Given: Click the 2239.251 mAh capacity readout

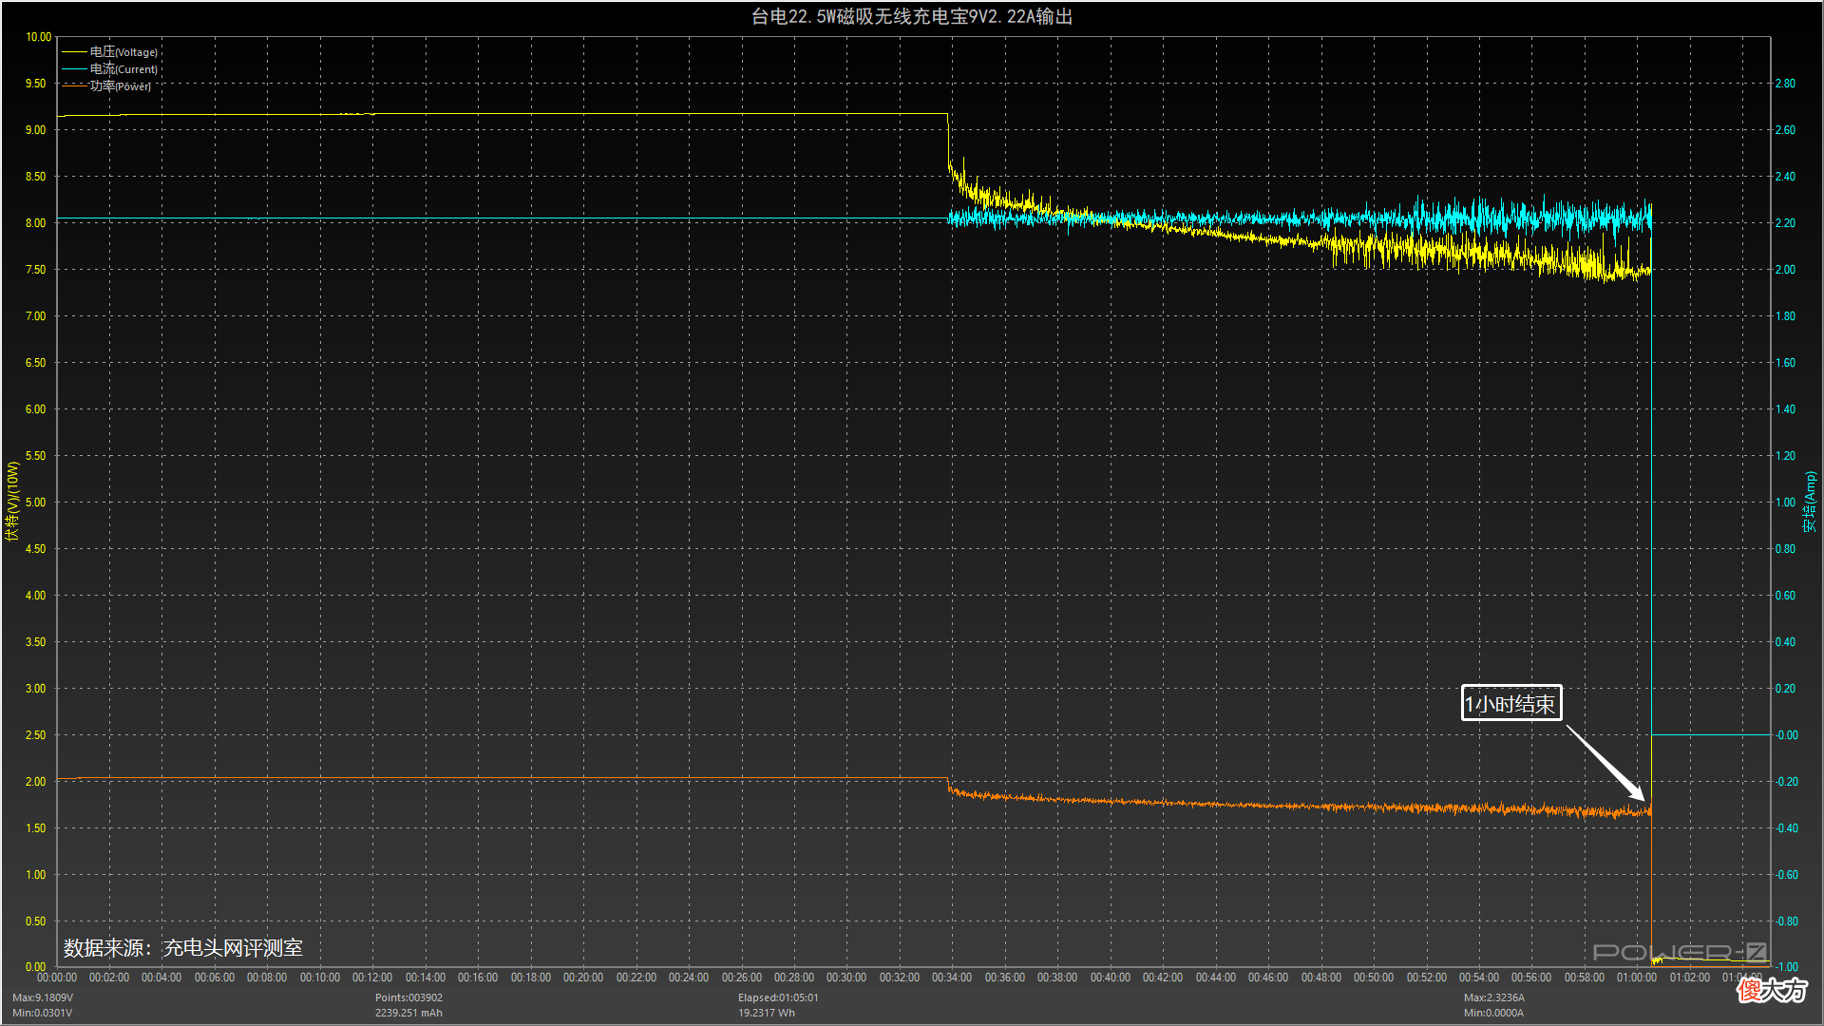Looking at the screenshot, I should click(408, 1013).
